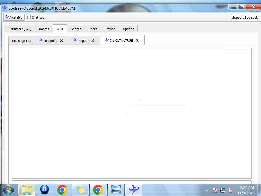Show hidden system tray icons

(206, 190)
